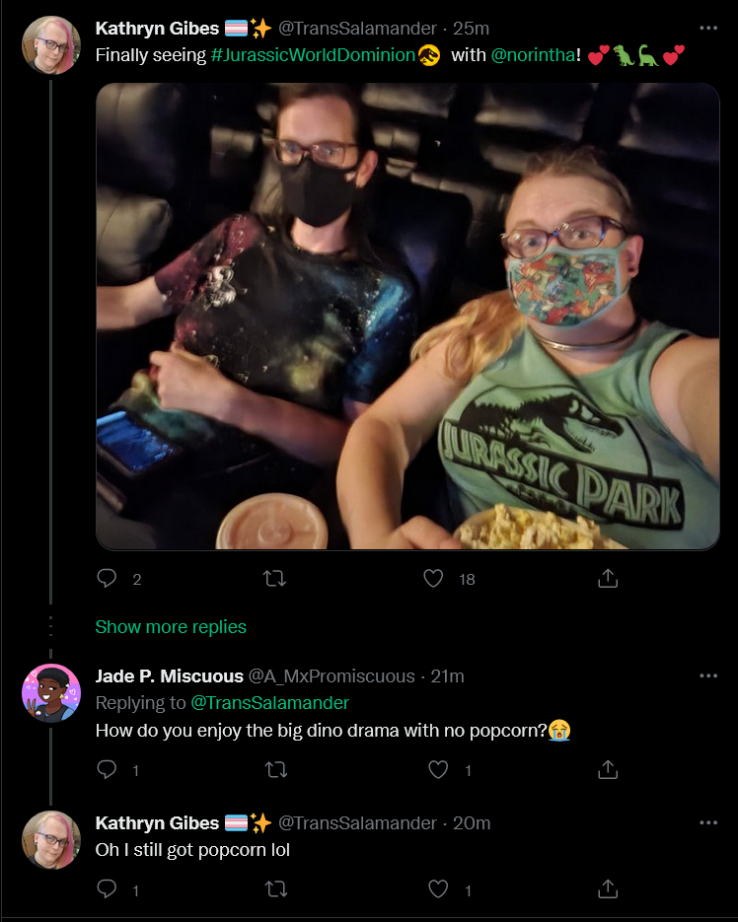Share Kathryn's popcorn reply

pyautogui.click(x=608, y=888)
